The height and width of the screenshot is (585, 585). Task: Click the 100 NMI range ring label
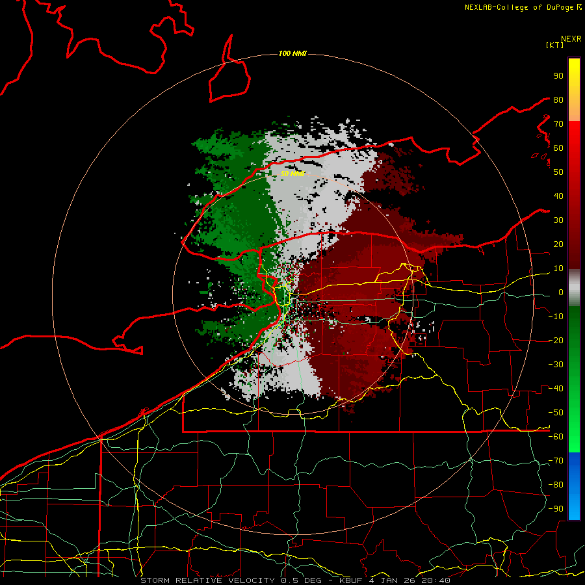click(292, 53)
